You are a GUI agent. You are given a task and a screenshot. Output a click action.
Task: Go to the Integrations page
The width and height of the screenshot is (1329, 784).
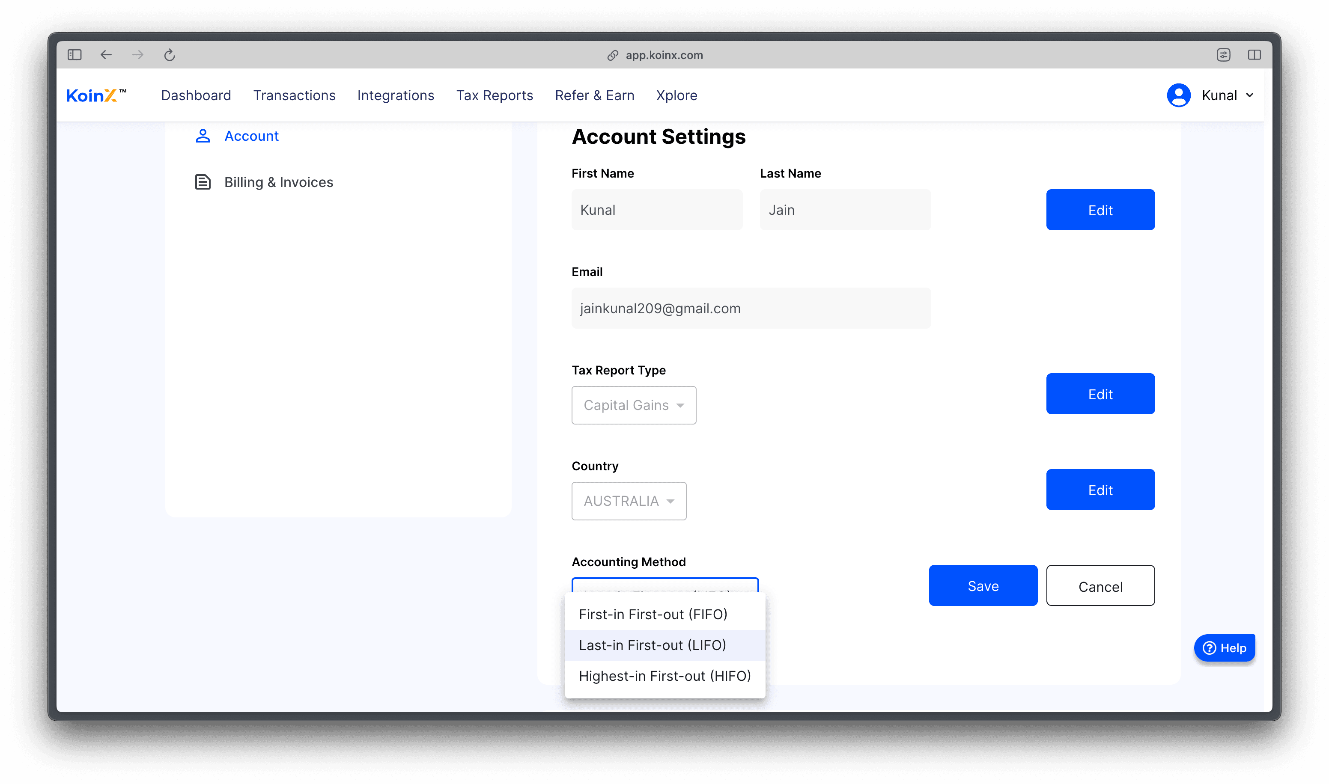395,95
